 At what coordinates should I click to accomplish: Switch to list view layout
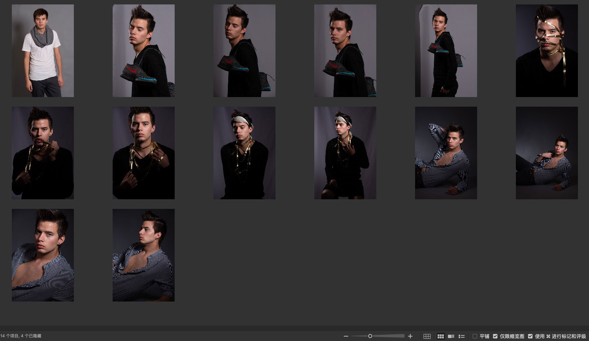tap(461, 336)
